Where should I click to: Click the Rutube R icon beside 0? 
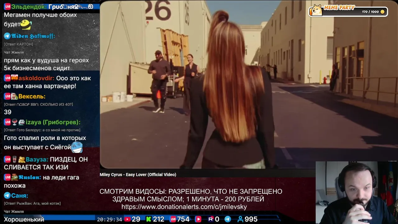(x=211, y=219)
